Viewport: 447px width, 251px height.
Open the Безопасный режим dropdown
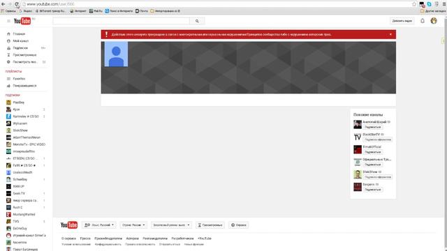coord(171,225)
